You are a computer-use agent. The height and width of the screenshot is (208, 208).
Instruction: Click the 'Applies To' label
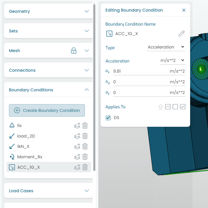(x=115, y=107)
